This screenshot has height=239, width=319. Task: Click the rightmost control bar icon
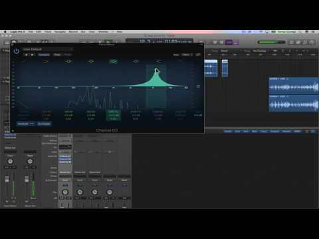[312, 42]
